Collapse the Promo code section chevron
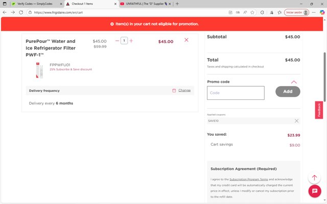The image size is (327, 204). click(x=294, y=82)
